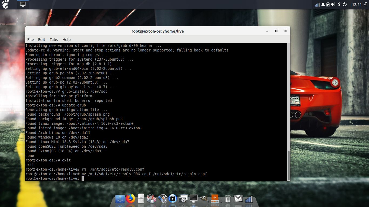Click 'Installing new version of config file' line
The height and width of the screenshot is (207, 369).
93,46
